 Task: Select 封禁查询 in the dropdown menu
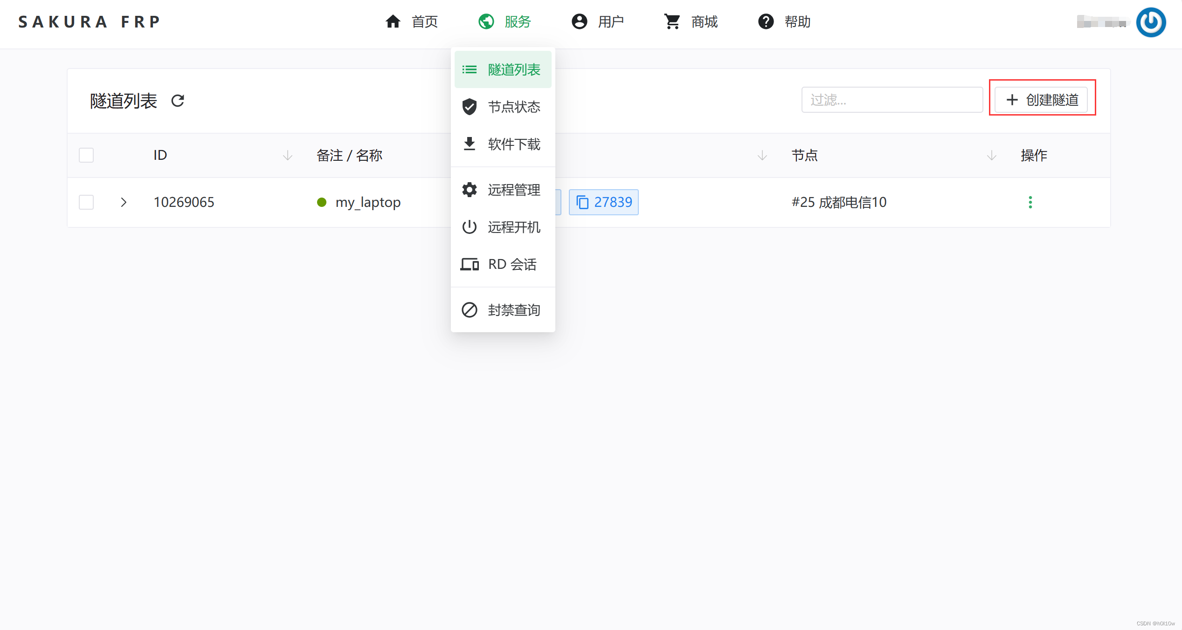coord(503,310)
